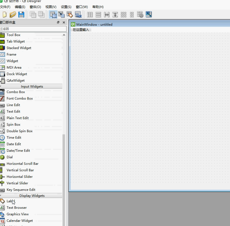Click the New form toolbar icon

tap(5, 15)
